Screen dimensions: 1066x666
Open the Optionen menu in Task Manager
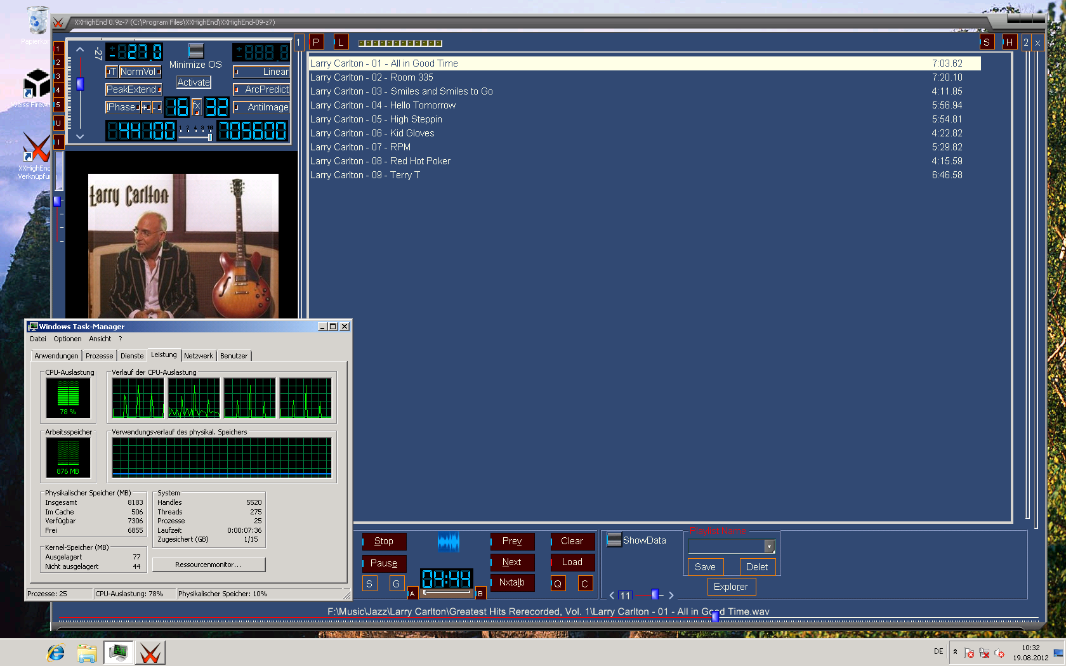point(67,339)
